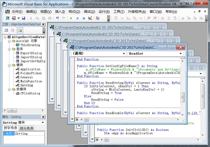The height and width of the screenshot is (147, 210).
Task: Select ImportDialog form in project tree
Action: coord(31,57)
